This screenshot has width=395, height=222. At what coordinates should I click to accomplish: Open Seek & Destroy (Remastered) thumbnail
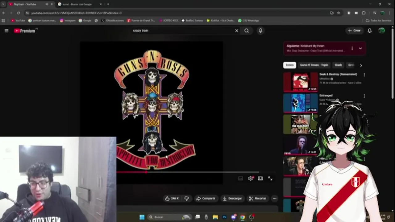pyautogui.click(x=300, y=82)
